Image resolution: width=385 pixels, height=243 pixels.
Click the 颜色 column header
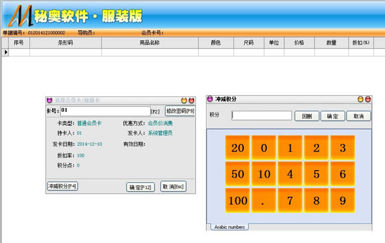tap(216, 43)
